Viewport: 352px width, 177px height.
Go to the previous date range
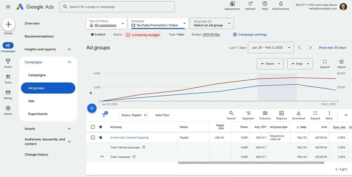pyautogui.click(x=299, y=48)
